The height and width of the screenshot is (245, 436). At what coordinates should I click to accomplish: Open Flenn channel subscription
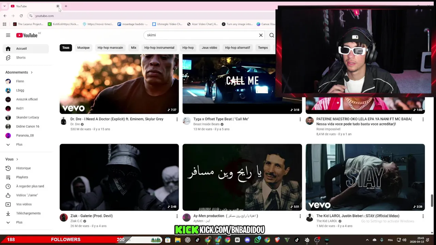(x=26, y=81)
